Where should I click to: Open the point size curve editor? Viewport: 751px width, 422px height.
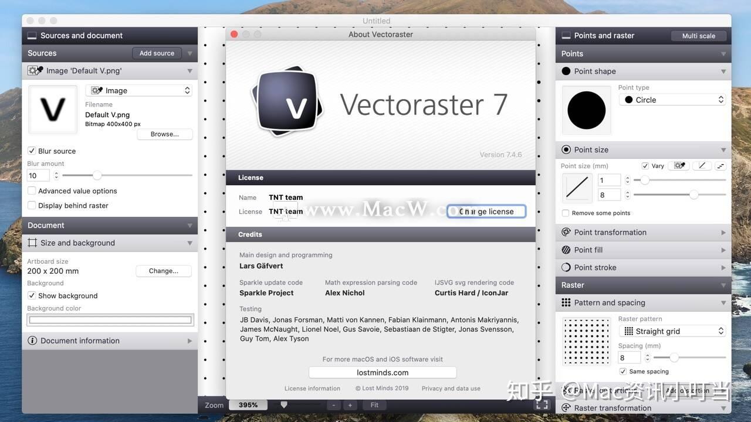click(577, 188)
